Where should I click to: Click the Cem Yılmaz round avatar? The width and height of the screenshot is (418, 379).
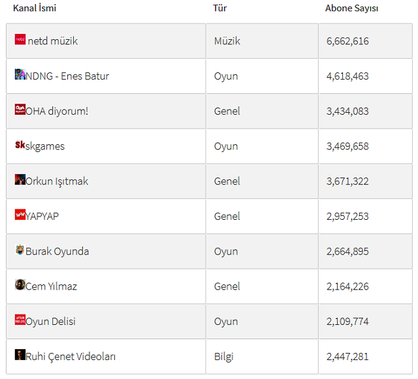click(x=20, y=284)
